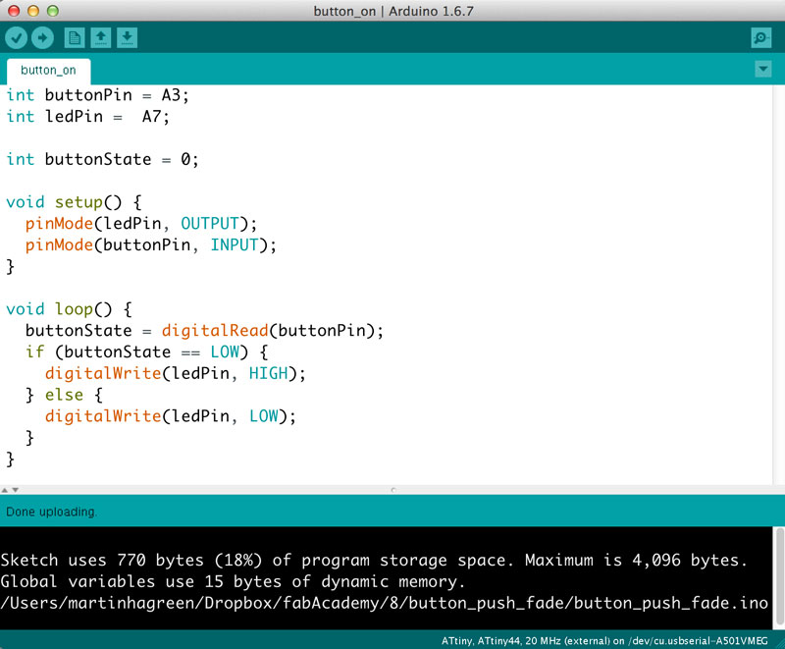Screen dimensions: 785x649
Task: Click the 'if (buttonState == LOW)' line
Action: [x=146, y=352]
